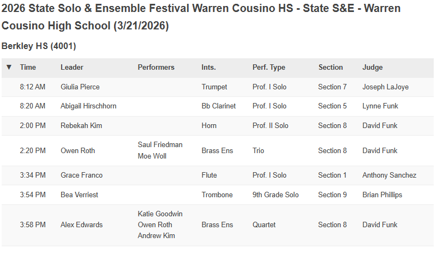
Task: Select Bea Verriest's Trombone entry
Action: click(x=218, y=195)
